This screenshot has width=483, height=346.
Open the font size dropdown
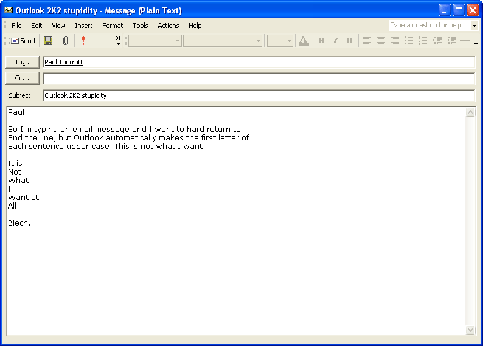[x=289, y=41]
